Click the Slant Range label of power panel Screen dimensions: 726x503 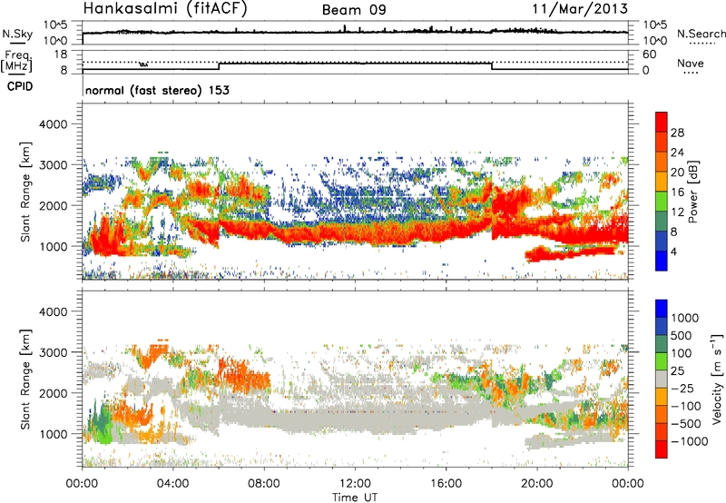[x=25, y=192]
